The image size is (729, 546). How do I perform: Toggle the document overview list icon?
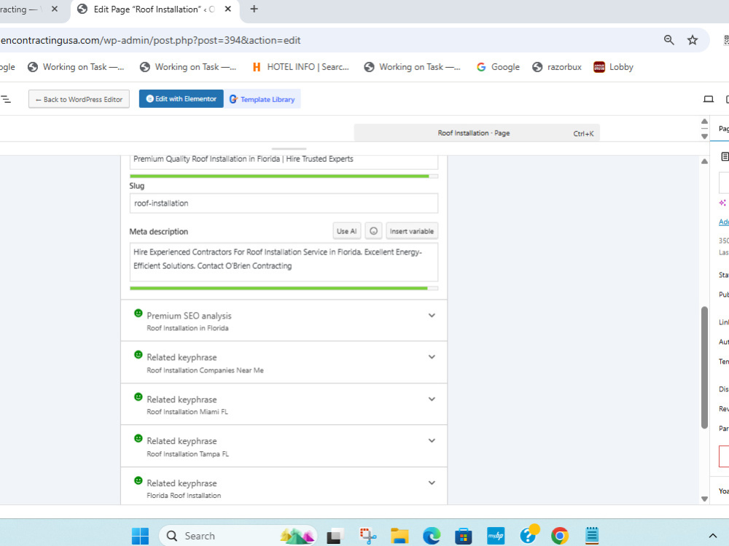click(6, 99)
